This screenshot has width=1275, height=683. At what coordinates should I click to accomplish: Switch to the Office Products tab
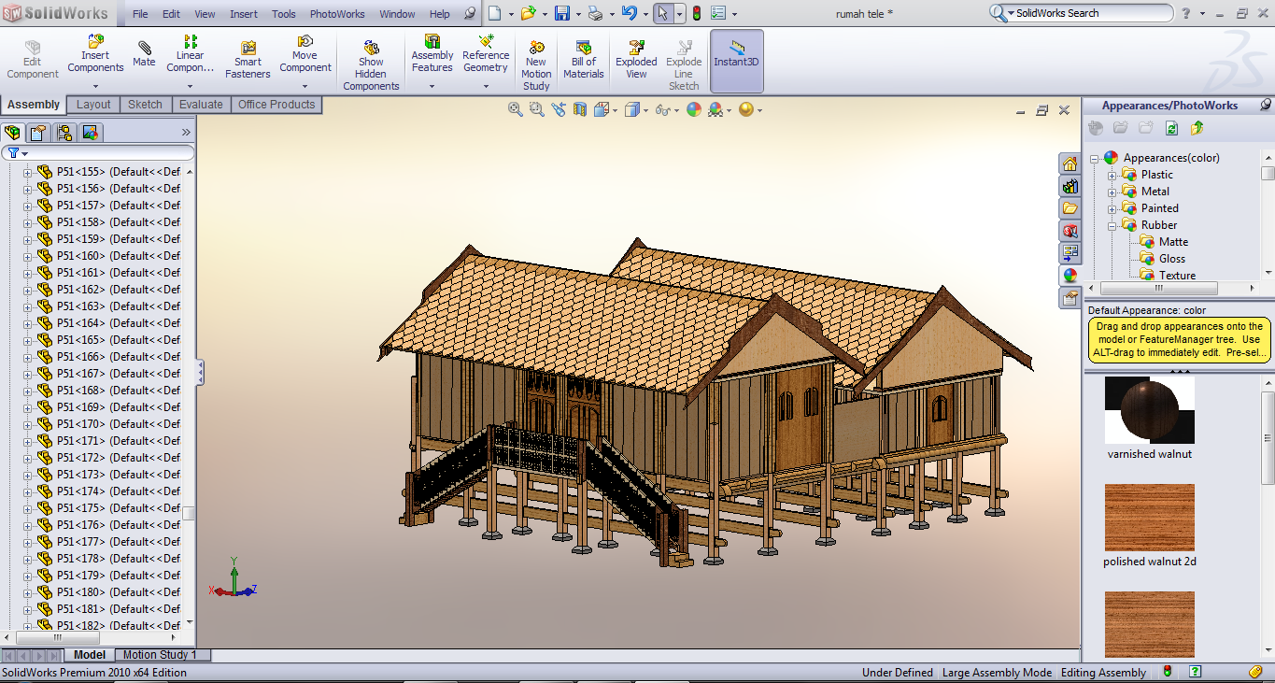click(276, 105)
